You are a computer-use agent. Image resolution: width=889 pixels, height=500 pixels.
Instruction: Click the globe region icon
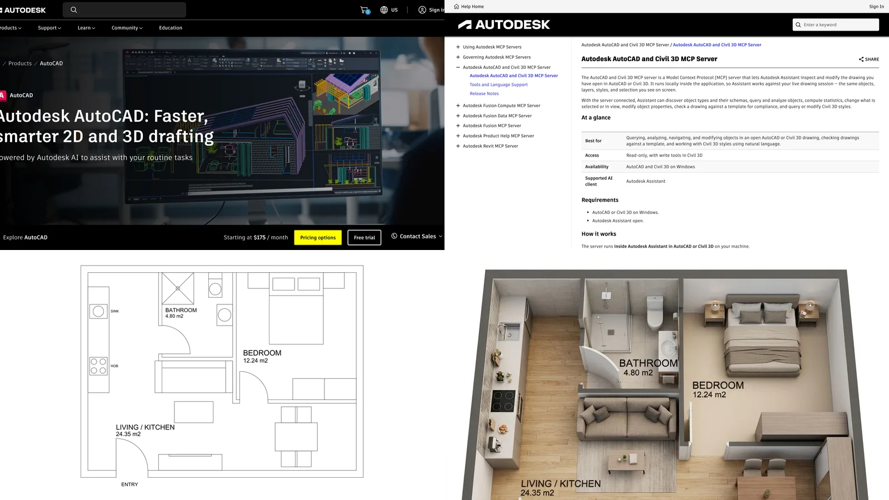pos(384,10)
